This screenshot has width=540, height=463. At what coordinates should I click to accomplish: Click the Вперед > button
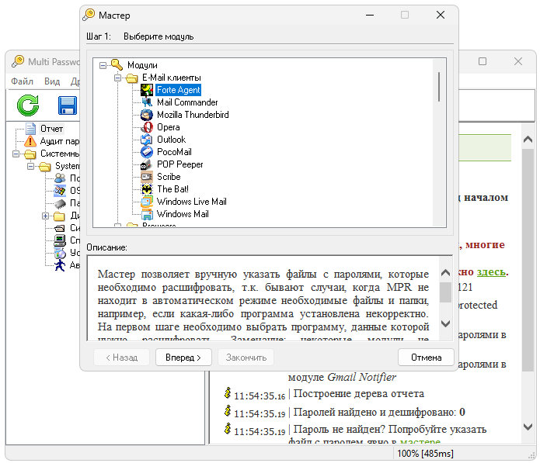click(x=183, y=358)
